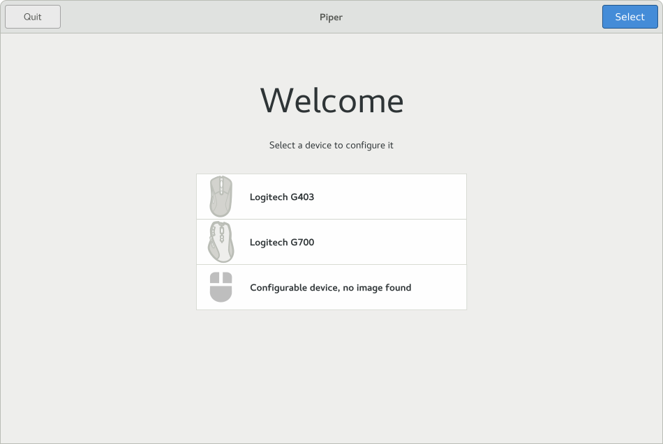Click the Logitech G700 mouse icon
This screenshot has height=444, width=663.
click(221, 242)
